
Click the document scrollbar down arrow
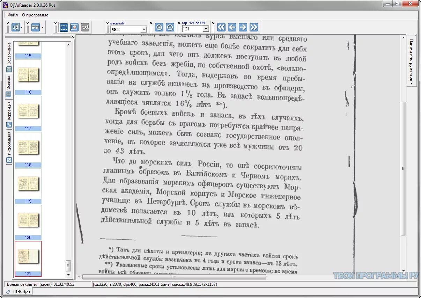point(404,271)
